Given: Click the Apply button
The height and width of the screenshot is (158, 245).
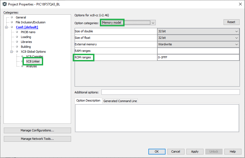Looking at the screenshot, I should pyautogui.click(x=195, y=151).
